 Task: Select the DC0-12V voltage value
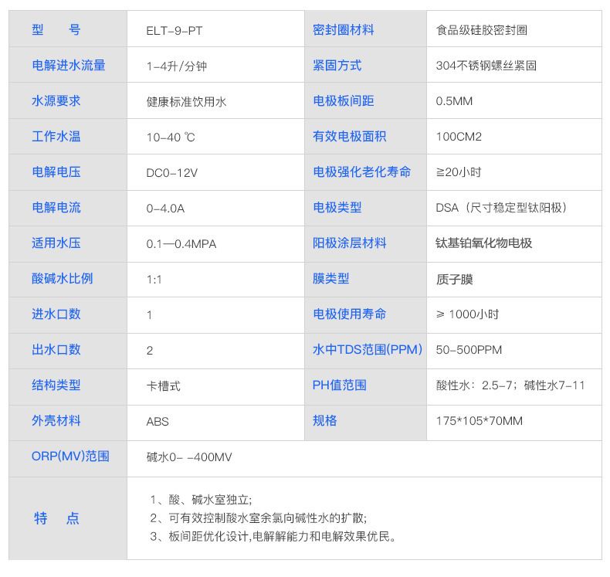tap(171, 173)
